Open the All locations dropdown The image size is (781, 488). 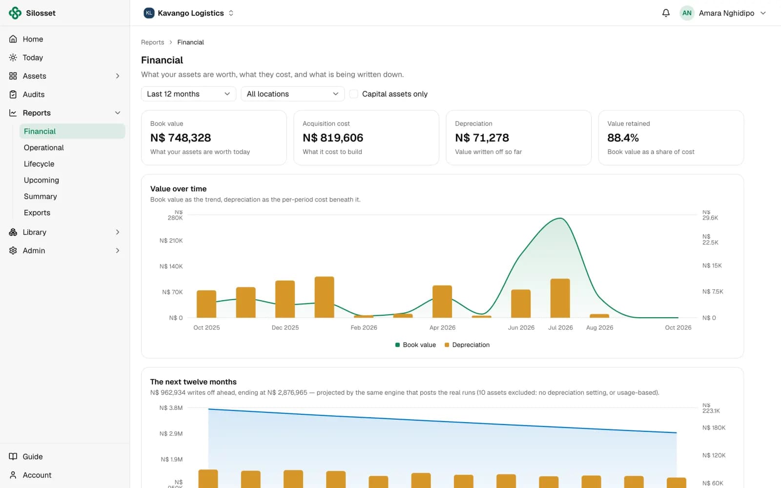pos(293,94)
